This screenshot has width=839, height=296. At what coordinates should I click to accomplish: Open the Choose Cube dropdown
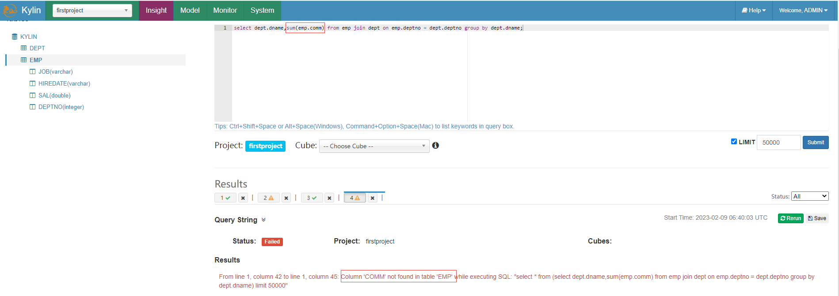(x=374, y=146)
